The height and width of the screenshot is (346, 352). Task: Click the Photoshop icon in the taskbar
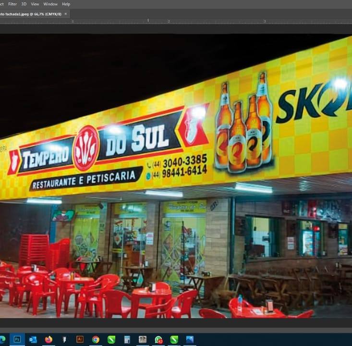[x=17, y=339]
